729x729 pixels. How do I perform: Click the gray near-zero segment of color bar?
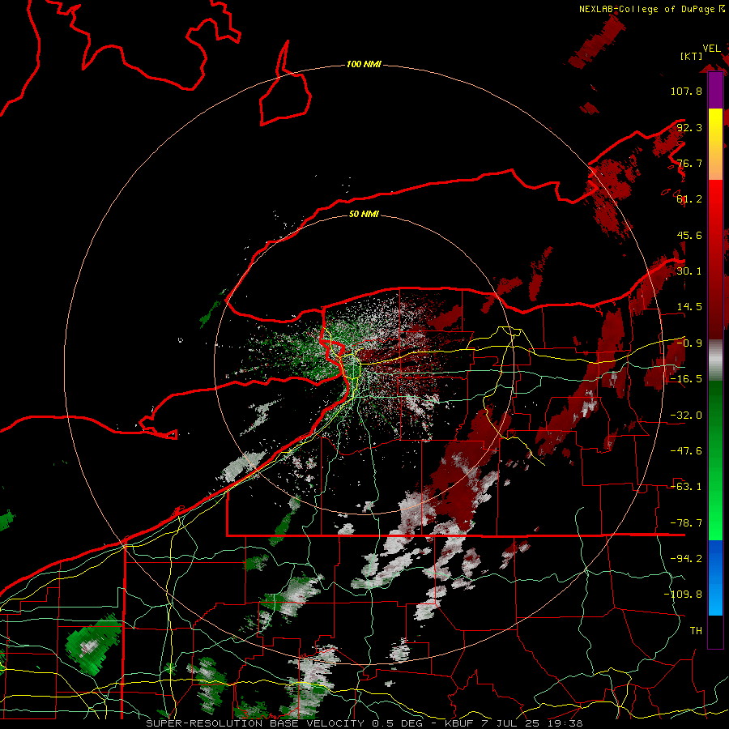pos(715,360)
